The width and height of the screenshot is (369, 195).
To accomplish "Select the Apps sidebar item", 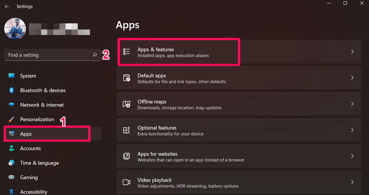I will coord(26,134).
